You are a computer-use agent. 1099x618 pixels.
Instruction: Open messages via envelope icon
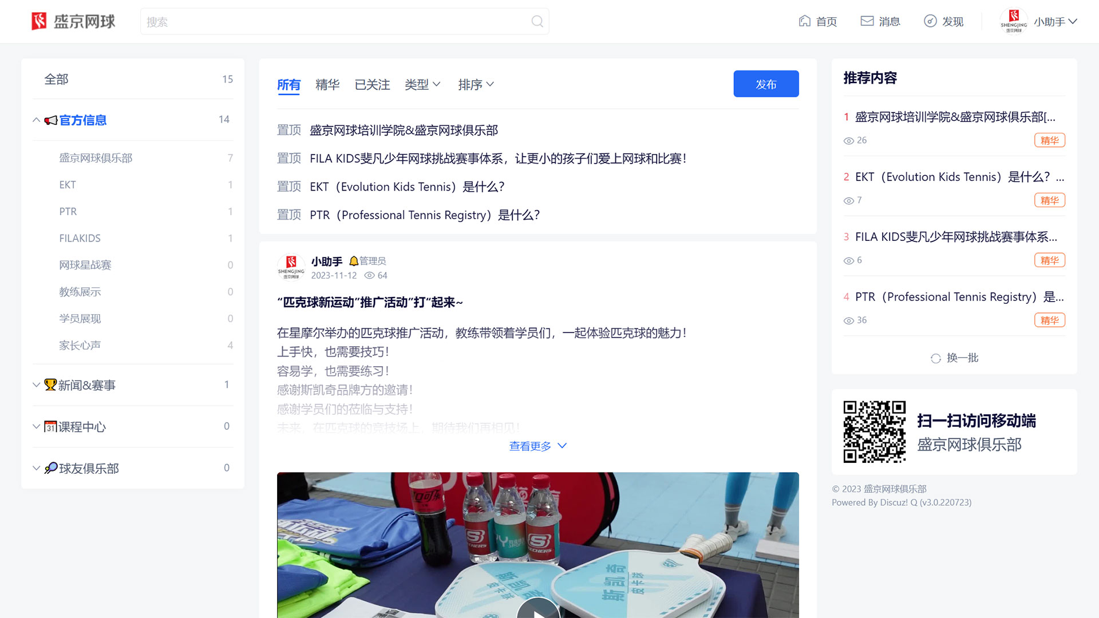(867, 21)
